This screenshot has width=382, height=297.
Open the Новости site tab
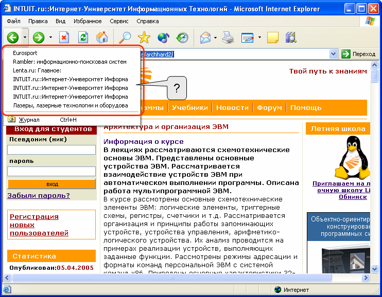(x=232, y=107)
